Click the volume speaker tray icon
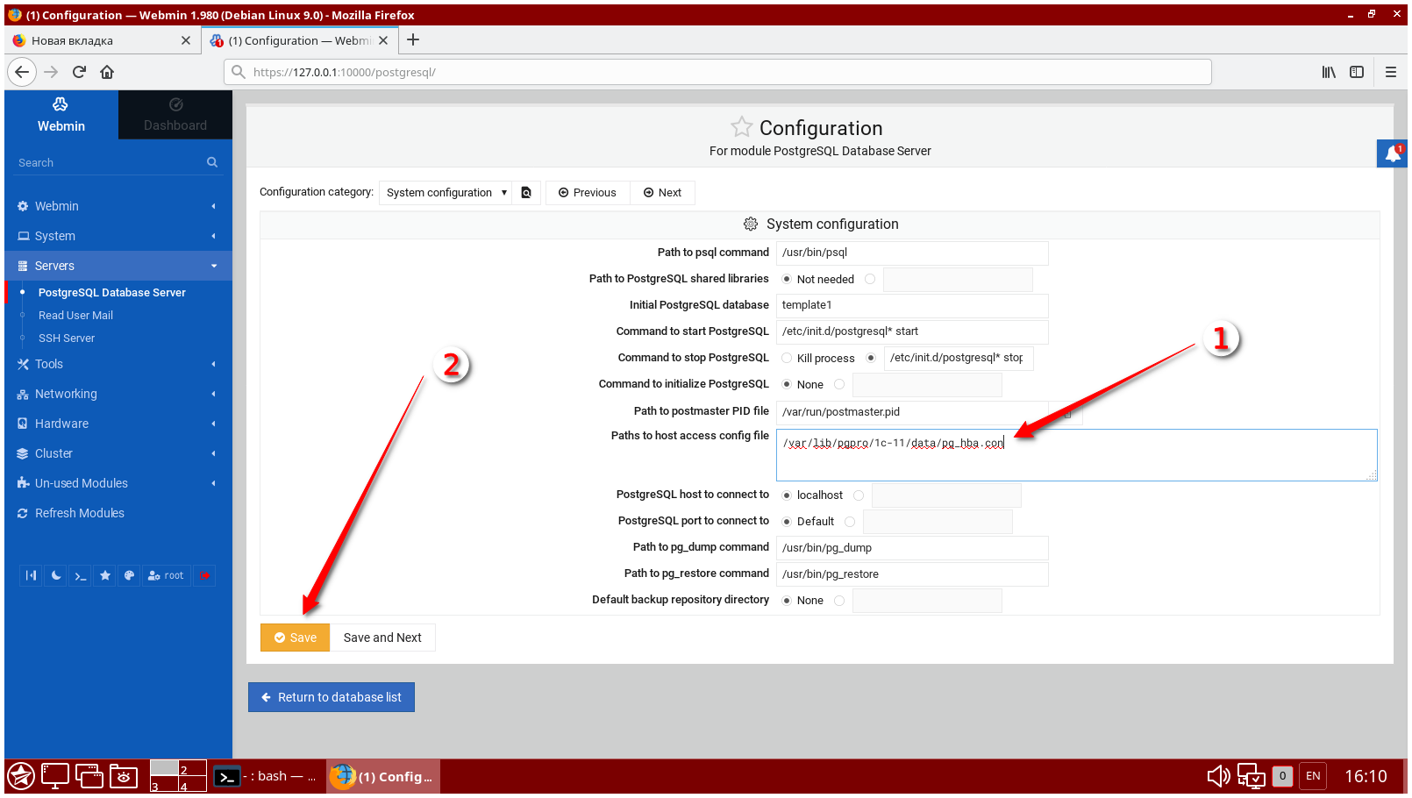This screenshot has width=1412, height=798. pyautogui.click(x=1218, y=776)
